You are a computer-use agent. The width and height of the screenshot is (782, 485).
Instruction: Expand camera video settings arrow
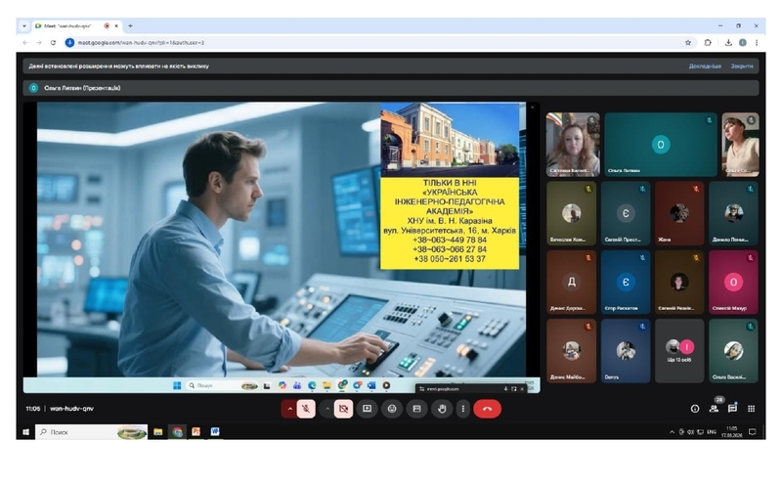coord(326,409)
